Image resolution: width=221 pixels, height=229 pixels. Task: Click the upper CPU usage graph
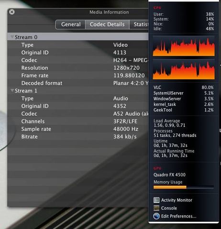[184, 46]
